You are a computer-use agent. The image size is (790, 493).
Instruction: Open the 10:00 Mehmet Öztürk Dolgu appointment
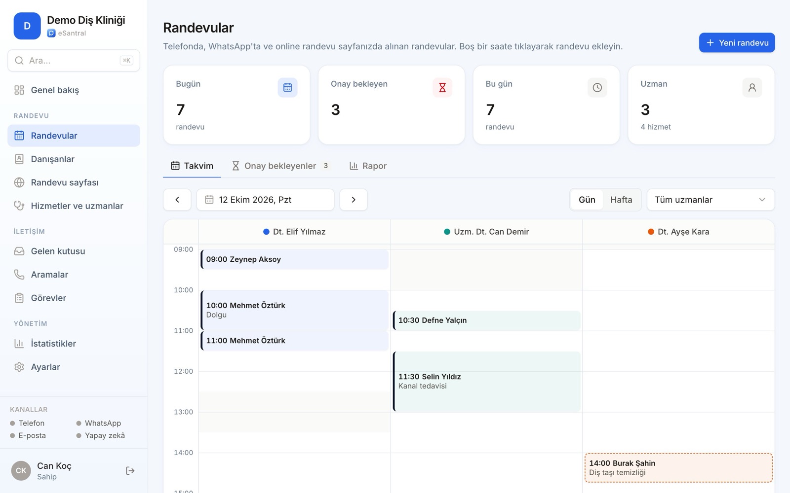[x=294, y=310]
